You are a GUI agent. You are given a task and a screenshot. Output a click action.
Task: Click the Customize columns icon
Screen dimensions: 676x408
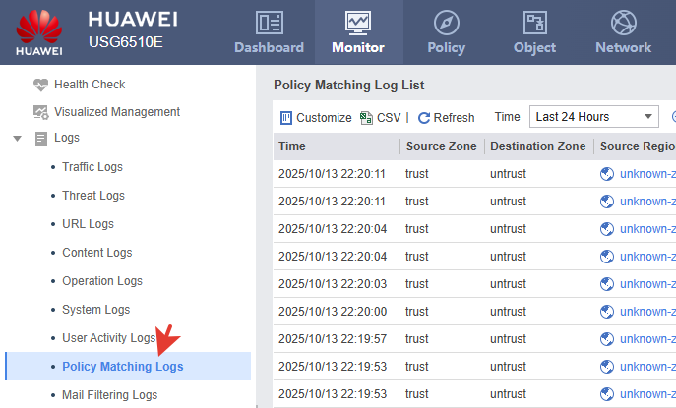pyautogui.click(x=286, y=118)
